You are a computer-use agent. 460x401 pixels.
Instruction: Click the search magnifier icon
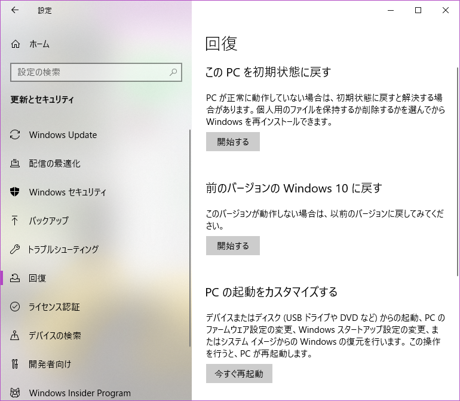click(x=173, y=72)
